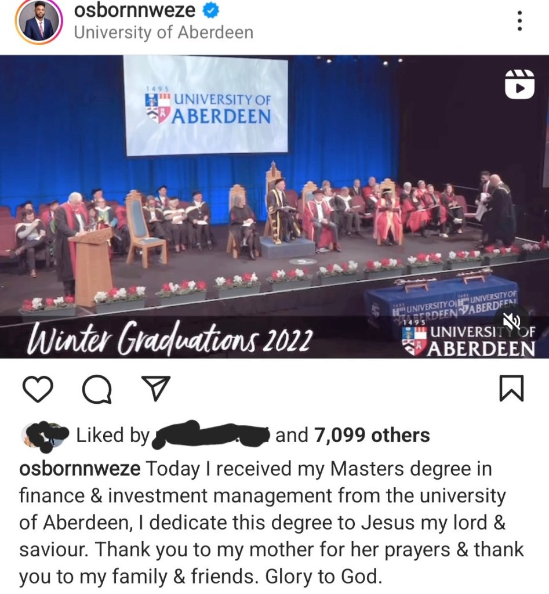Save the post with the bookmark icon
This screenshot has width=549, height=594.
511,388
